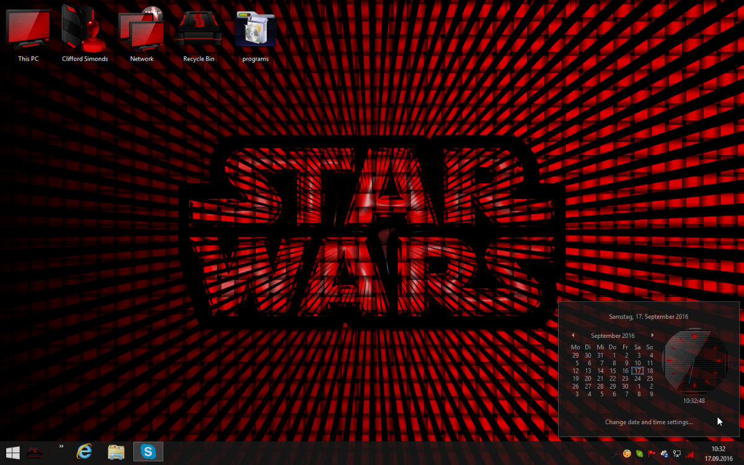Click the red signal bars tray icon
The width and height of the screenshot is (744, 465).
click(x=689, y=454)
